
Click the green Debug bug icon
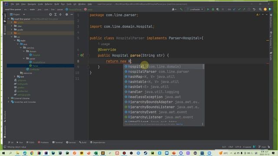pyautogui.click(x=213, y=9)
